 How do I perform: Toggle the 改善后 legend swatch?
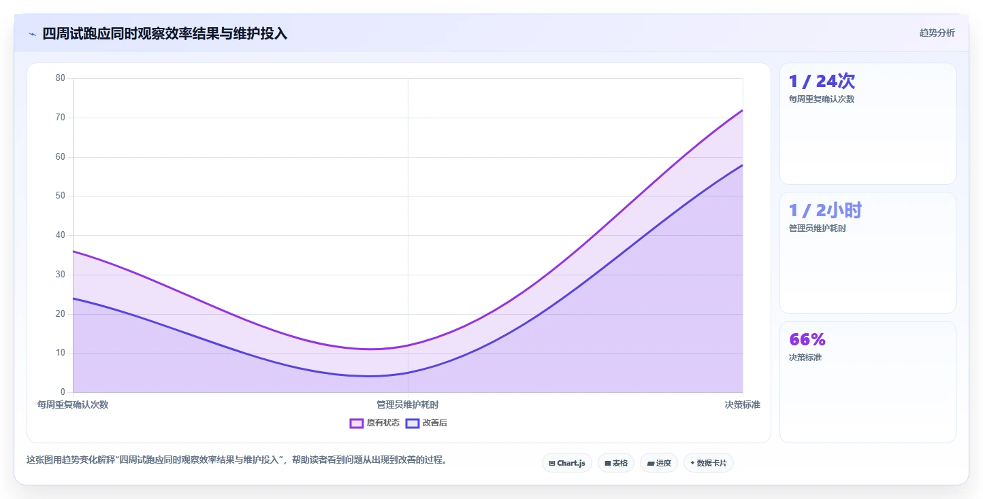click(413, 423)
